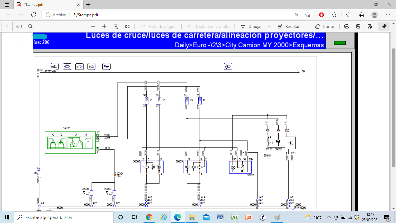Launch Excel from taskbar

235,217
